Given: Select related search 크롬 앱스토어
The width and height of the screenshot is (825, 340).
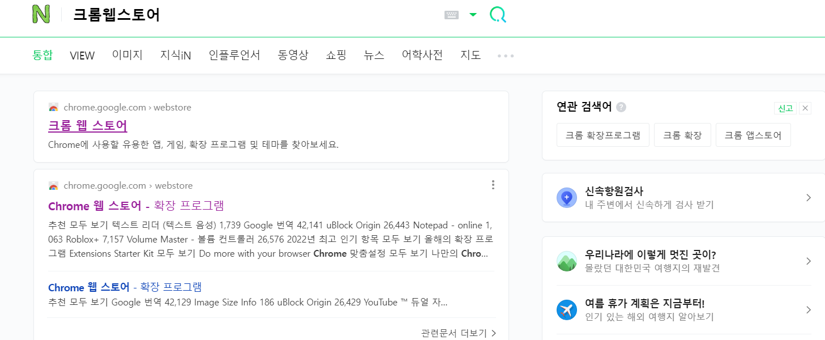Looking at the screenshot, I should [753, 135].
